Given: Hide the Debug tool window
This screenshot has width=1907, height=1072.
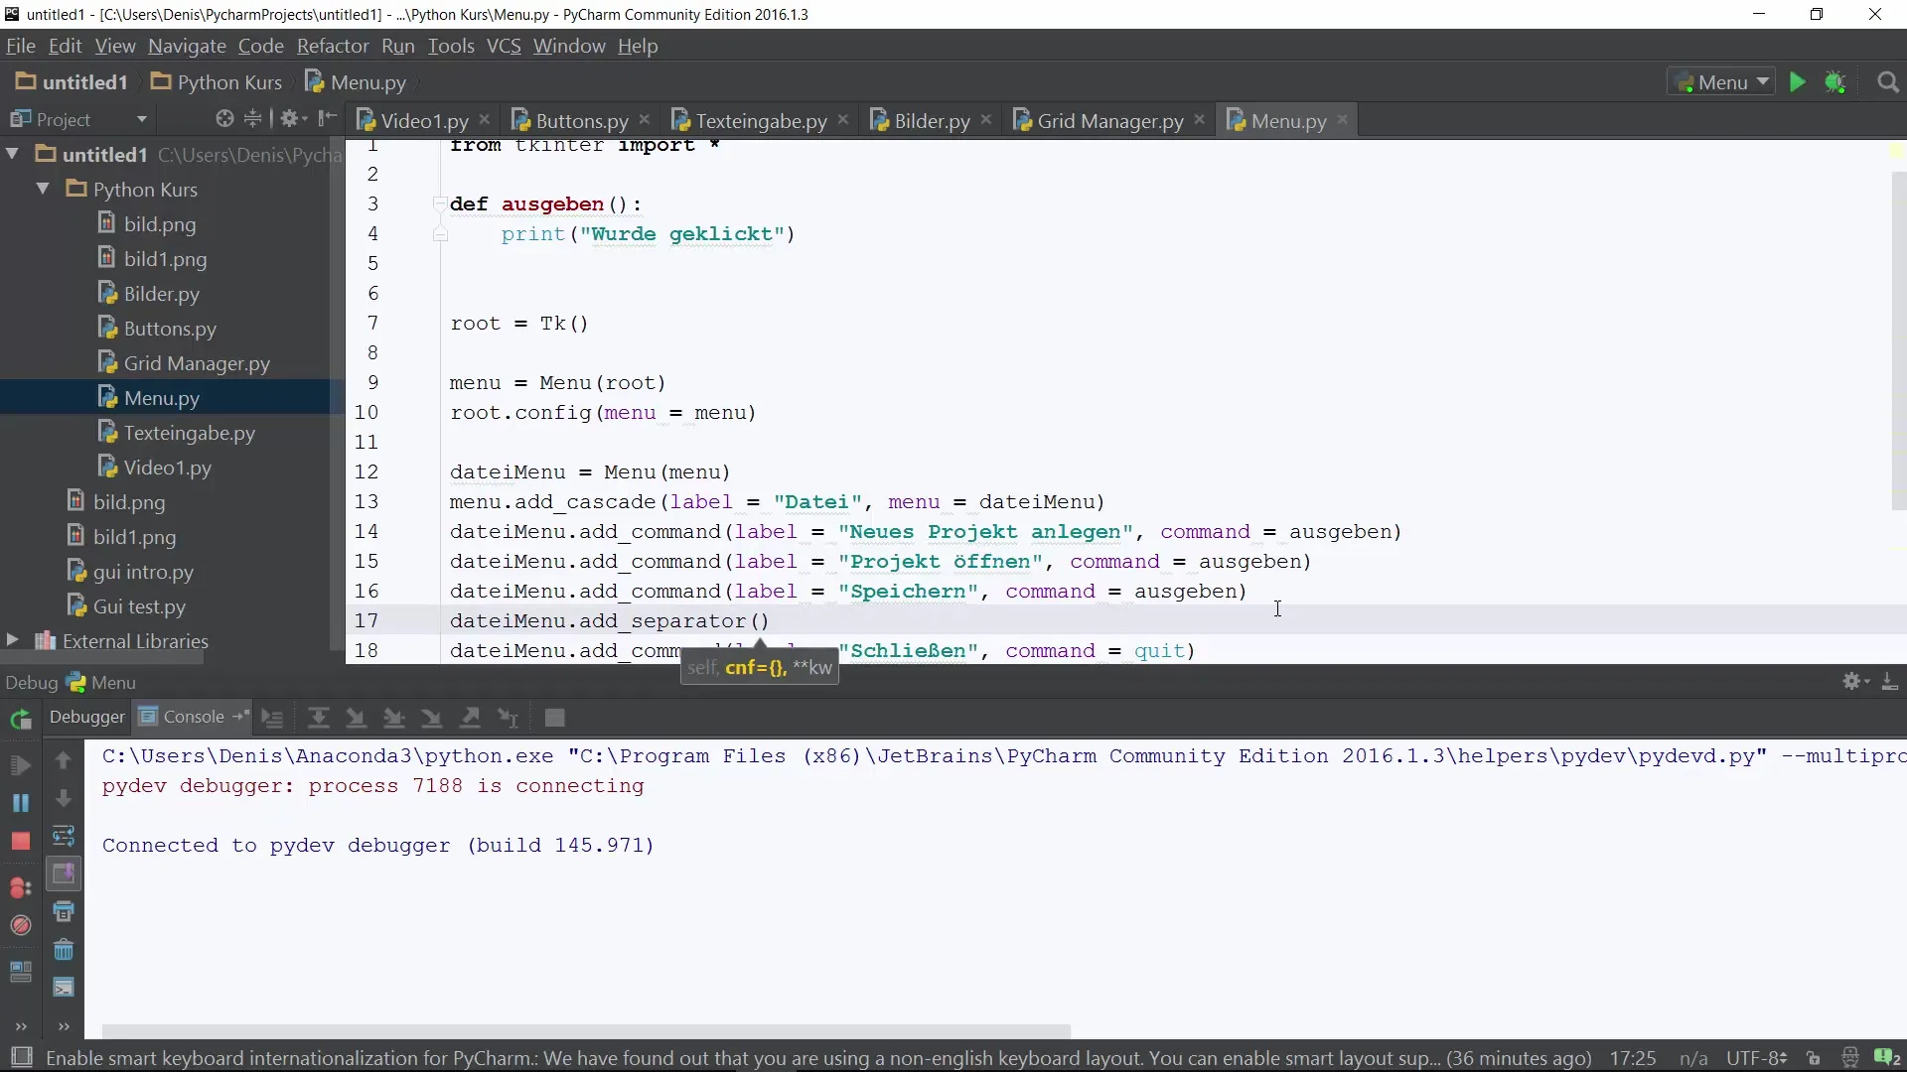Looking at the screenshot, I should pyautogui.click(x=1889, y=682).
